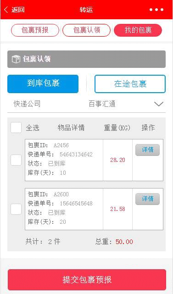
Task: Expand the 快递公司 dropdown chevron
Action: 159,104
